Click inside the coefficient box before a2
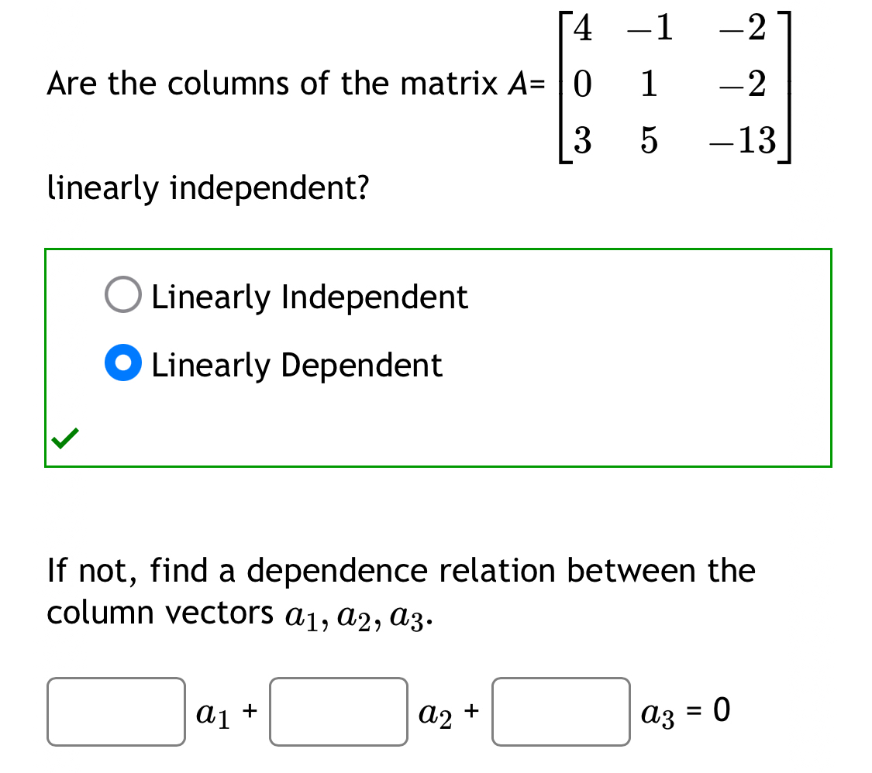The image size is (872, 773). (x=338, y=711)
